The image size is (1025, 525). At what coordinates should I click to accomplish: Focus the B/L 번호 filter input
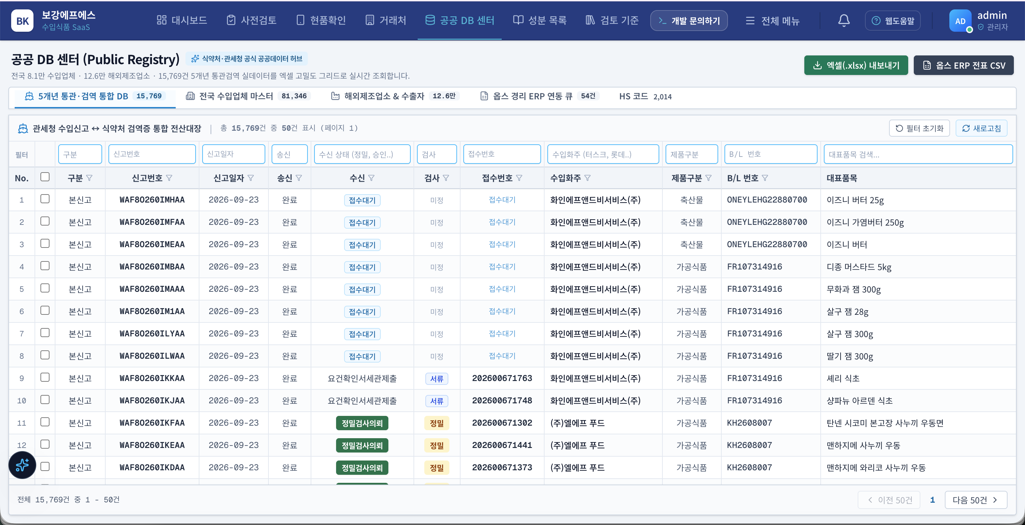[771, 154]
